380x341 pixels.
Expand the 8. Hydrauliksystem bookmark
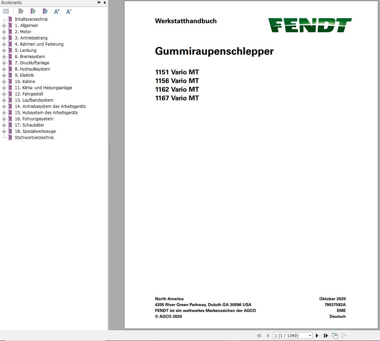tap(4, 69)
